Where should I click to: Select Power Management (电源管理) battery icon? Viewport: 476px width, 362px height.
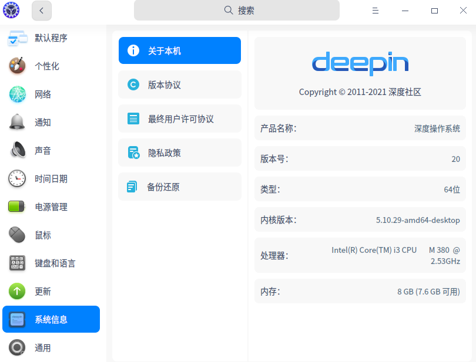tap(17, 207)
